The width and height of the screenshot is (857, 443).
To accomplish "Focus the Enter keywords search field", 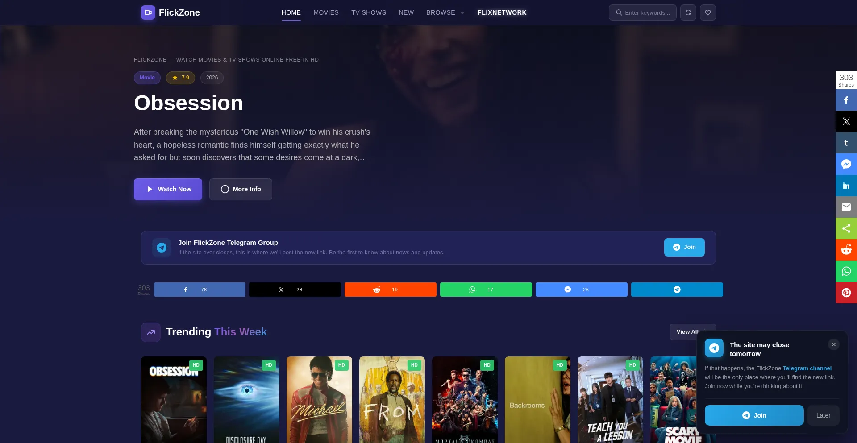I will pyautogui.click(x=643, y=12).
